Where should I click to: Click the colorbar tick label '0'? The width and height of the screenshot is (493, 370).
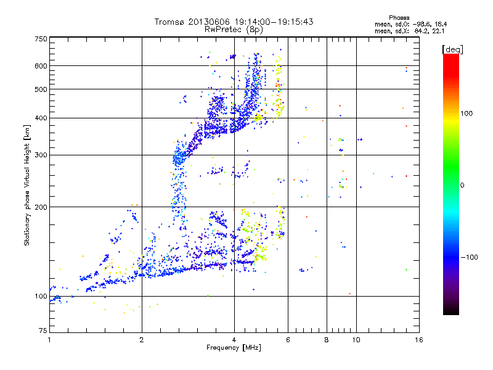[462, 185]
